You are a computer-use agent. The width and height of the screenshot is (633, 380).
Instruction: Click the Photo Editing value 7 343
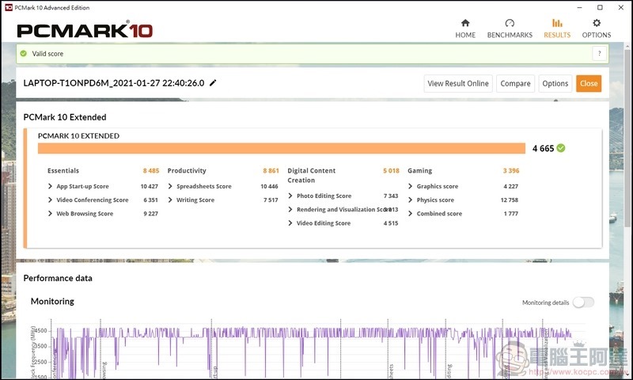coord(390,196)
